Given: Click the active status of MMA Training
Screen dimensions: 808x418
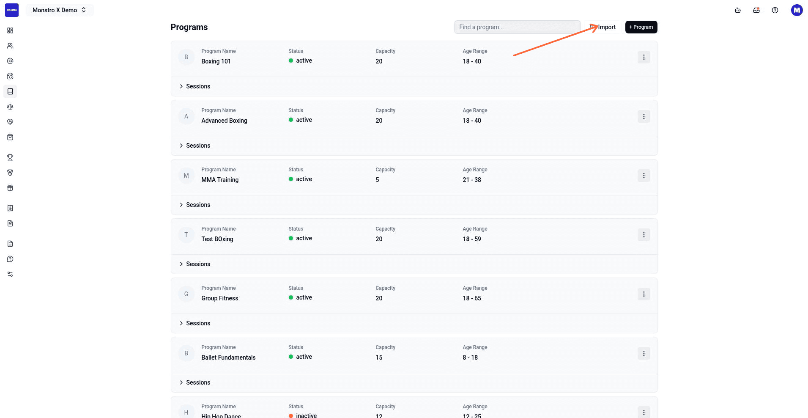Looking at the screenshot, I should (x=300, y=179).
